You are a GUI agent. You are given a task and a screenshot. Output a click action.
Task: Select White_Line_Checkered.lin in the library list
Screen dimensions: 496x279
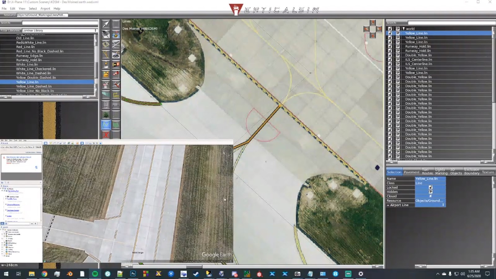[x=47, y=69]
